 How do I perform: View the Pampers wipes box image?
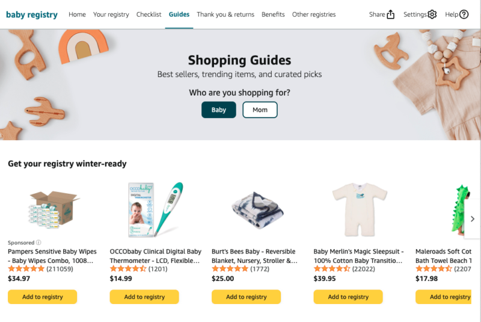54,209
